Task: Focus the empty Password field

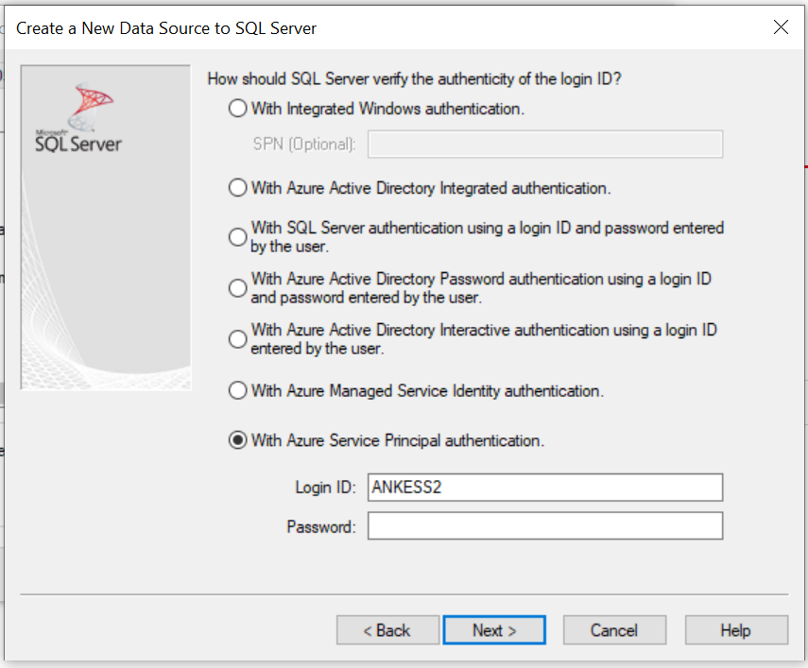Action: [544, 525]
